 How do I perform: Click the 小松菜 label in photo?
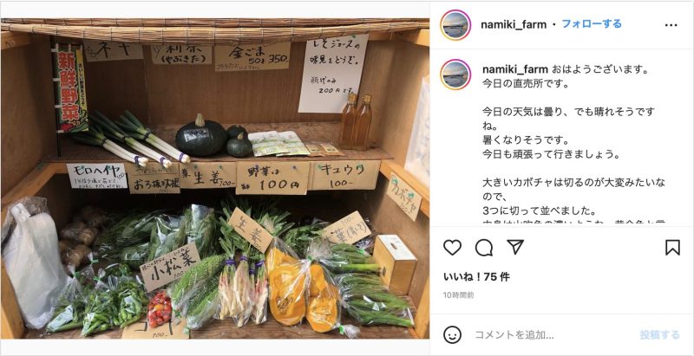coord(170,268)
